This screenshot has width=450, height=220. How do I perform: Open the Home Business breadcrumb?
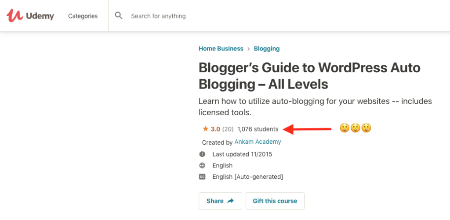221,49
